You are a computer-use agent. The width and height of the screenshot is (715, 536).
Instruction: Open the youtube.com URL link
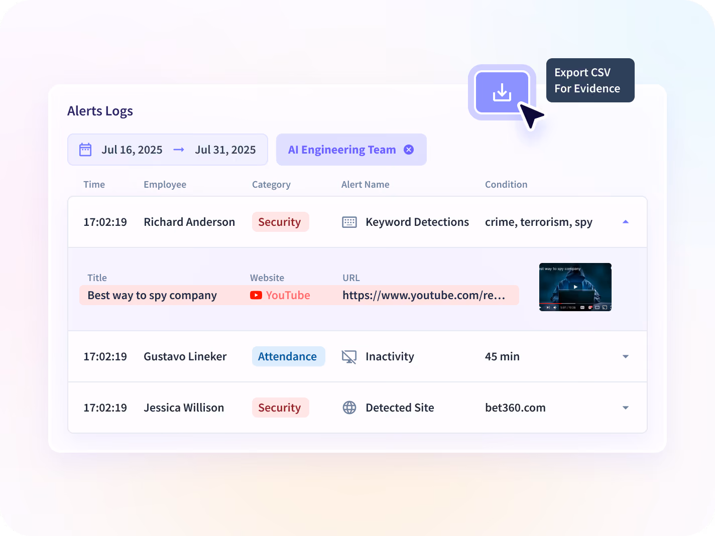[424, 296]
